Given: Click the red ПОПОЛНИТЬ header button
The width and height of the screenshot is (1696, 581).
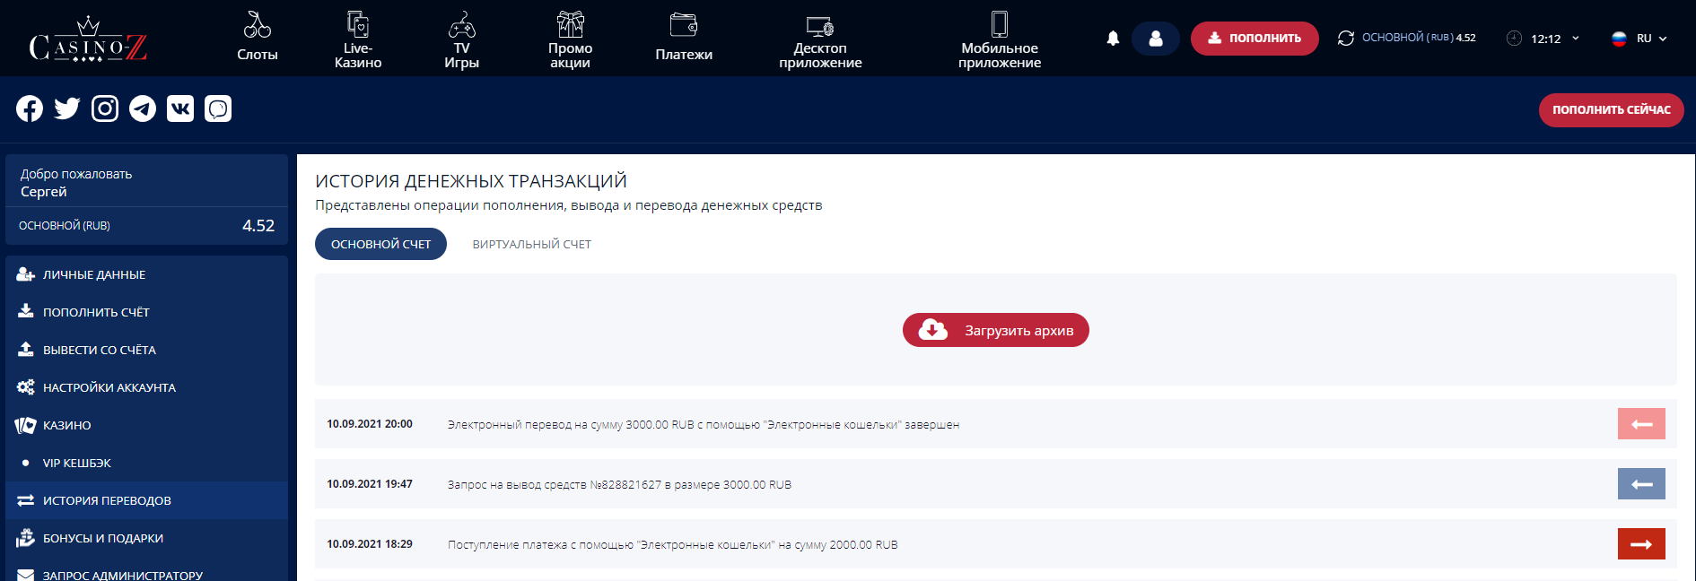Looking at the screenshot, I should 1255,39.
